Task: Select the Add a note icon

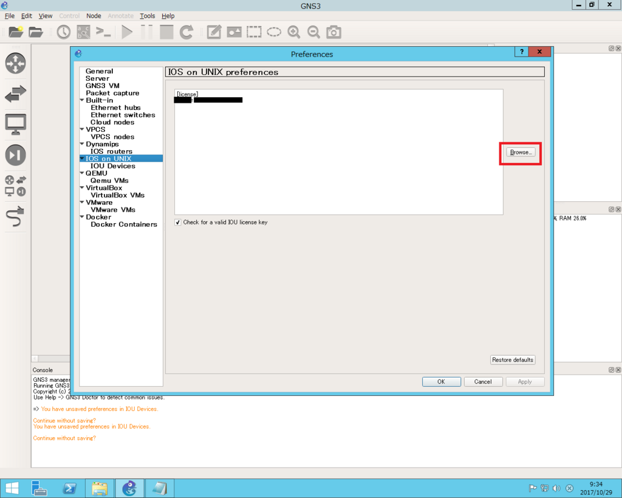Action: [x=214, y=32]
